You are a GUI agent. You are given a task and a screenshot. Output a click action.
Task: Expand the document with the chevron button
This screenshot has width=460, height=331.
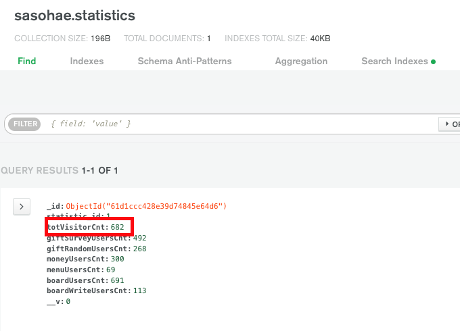point(22,207)
